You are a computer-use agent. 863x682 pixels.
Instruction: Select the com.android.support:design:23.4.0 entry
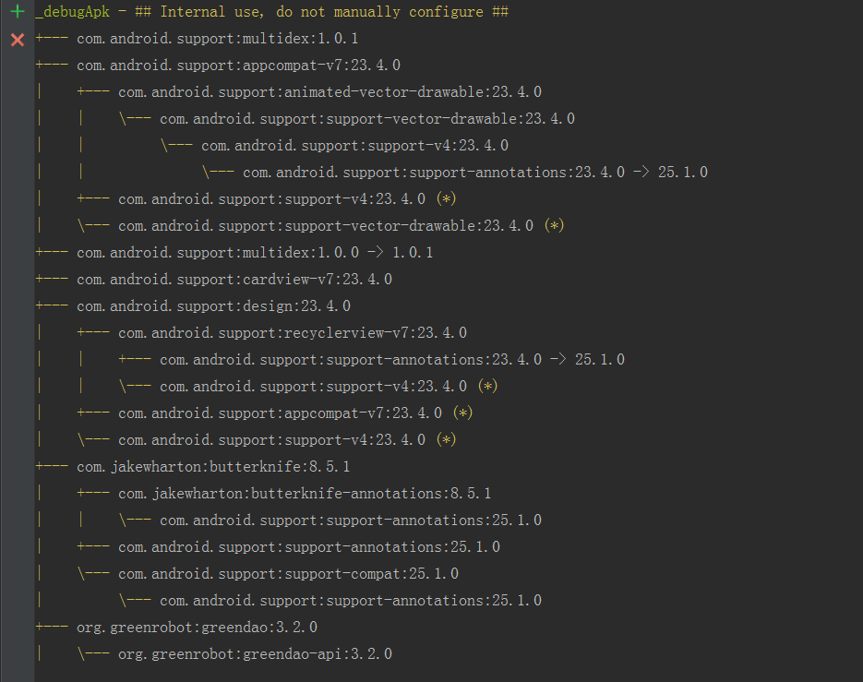click(213, 305)
